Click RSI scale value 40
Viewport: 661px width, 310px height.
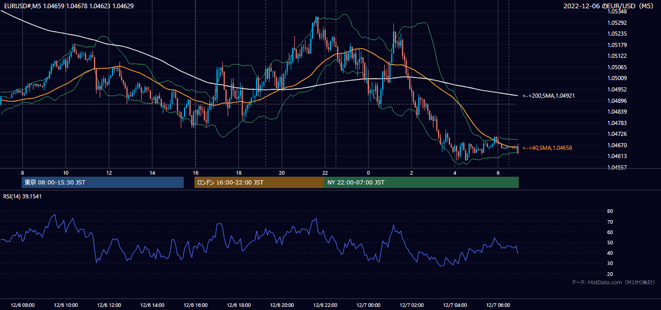click(x=610, y=253)
